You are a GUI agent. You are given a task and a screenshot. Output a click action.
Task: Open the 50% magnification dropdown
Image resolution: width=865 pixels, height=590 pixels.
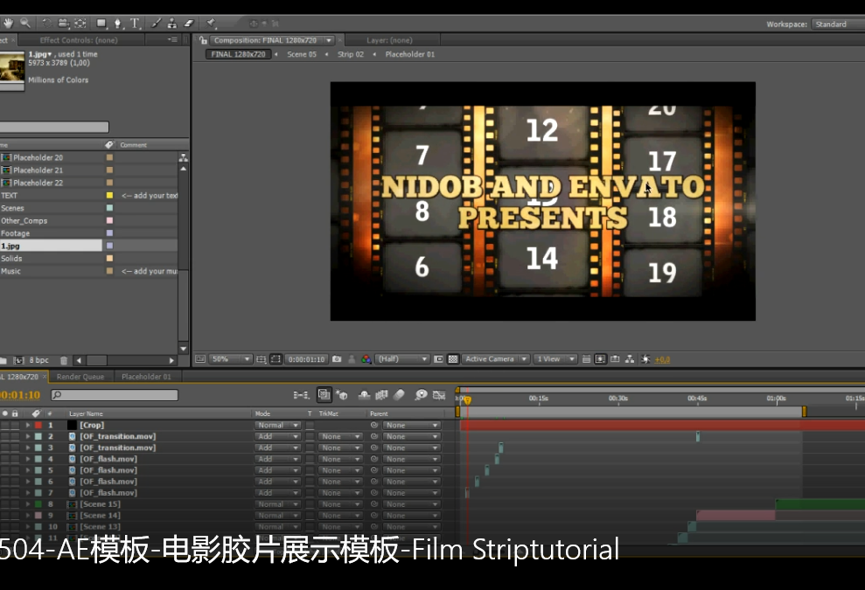[x=231, y=359]
